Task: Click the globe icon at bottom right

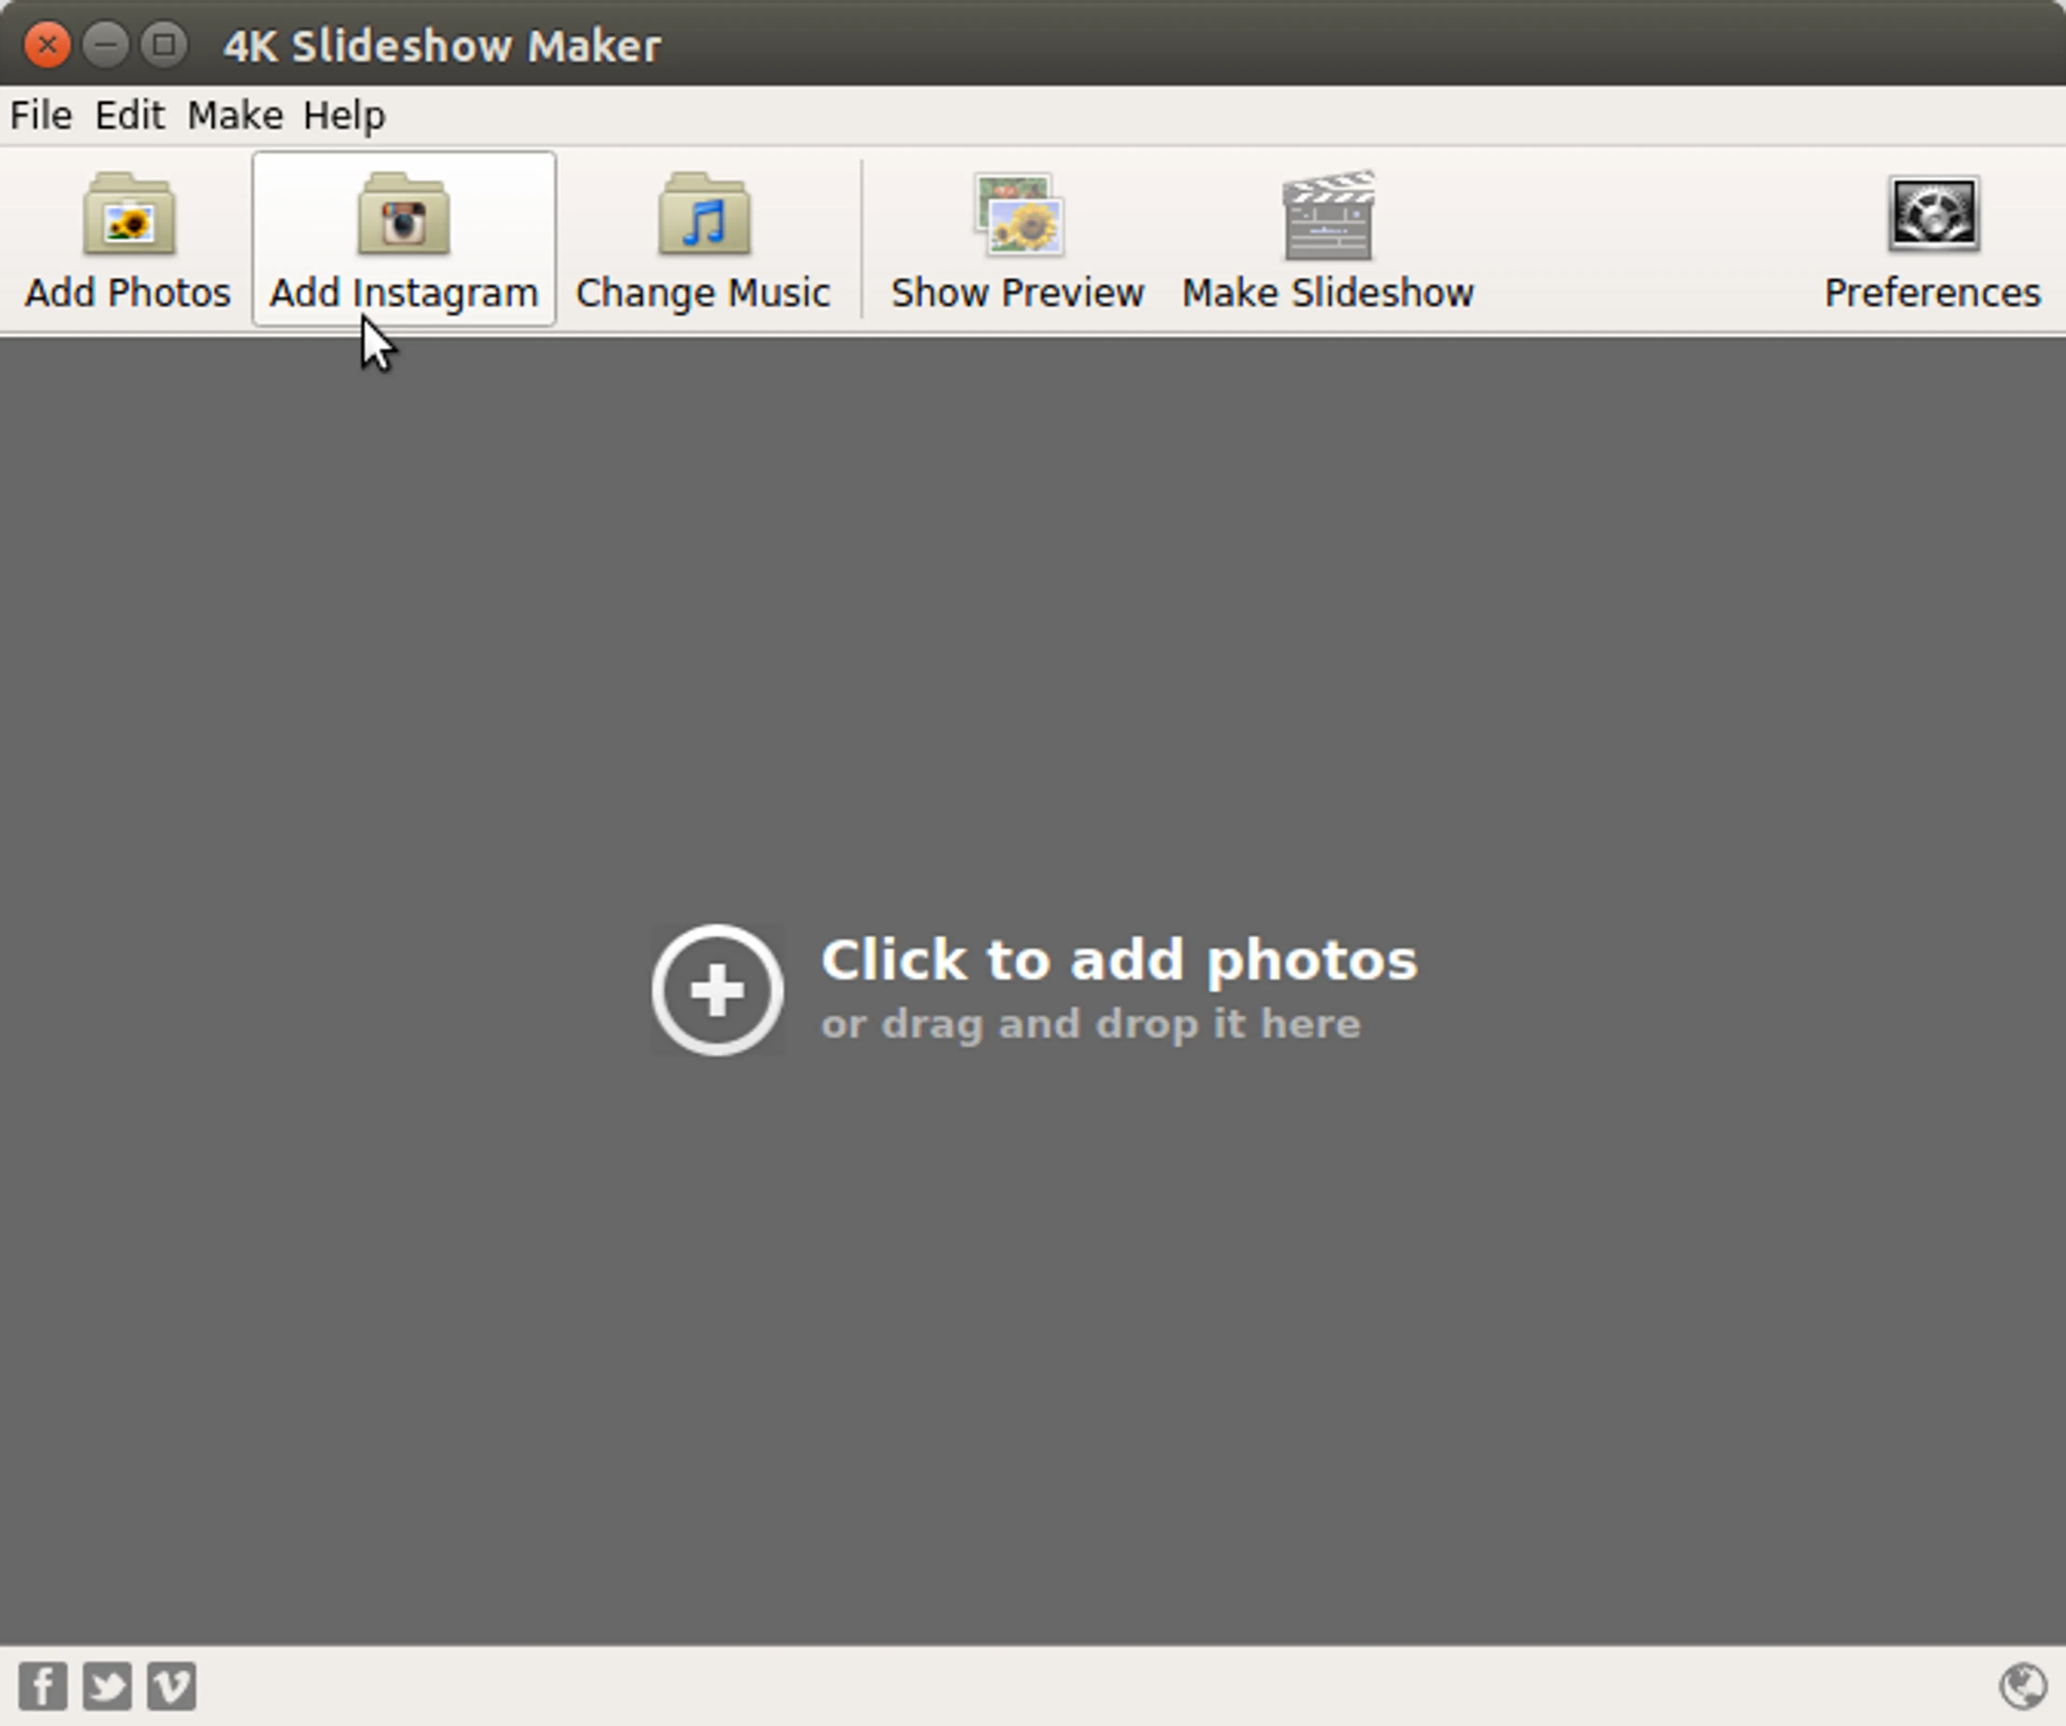Action: pos(2023,1687)
